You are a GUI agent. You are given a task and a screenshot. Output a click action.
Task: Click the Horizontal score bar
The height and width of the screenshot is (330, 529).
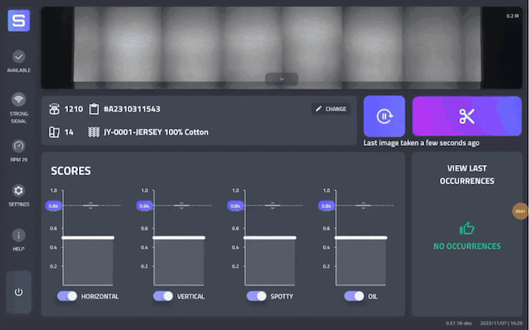[87, 261]
